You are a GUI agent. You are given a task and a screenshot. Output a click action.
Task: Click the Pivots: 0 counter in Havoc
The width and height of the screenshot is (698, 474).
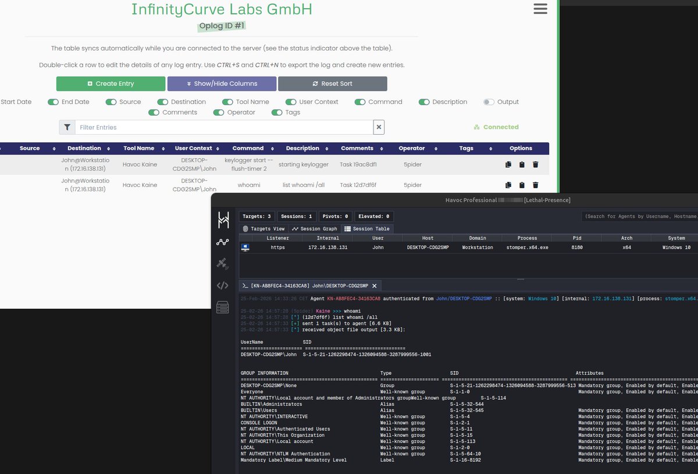335,216
